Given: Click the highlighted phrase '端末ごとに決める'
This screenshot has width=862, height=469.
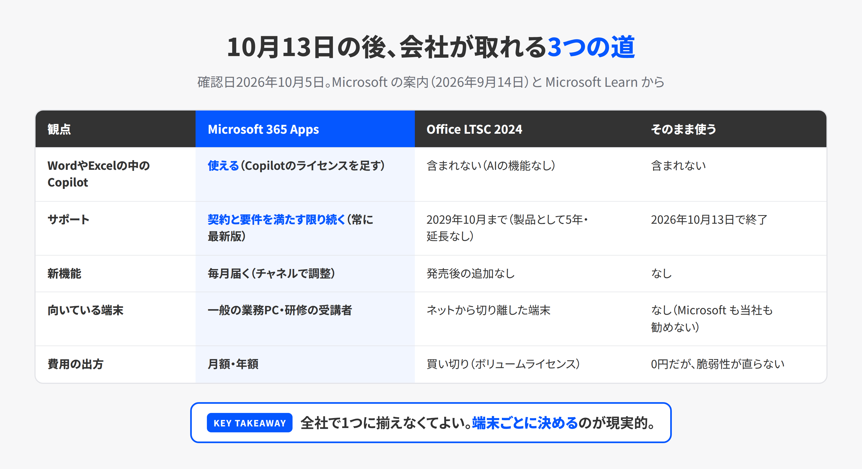Looking at the screenshot, I should (x=525, y=423).
